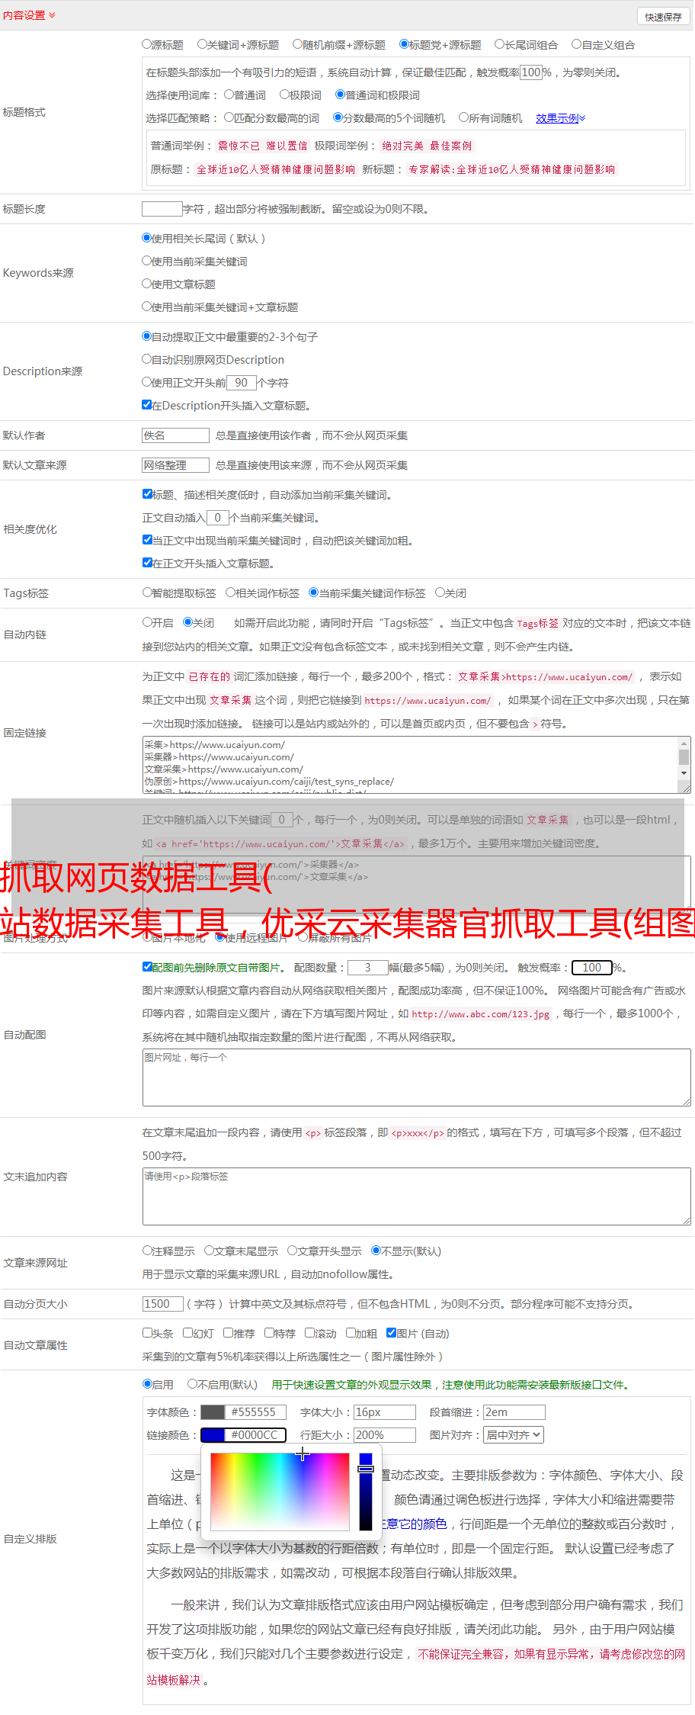Select 关键词+源标题 title format option
The height and width of the screenshot is (1715, 695).
(x=202, y=44)
